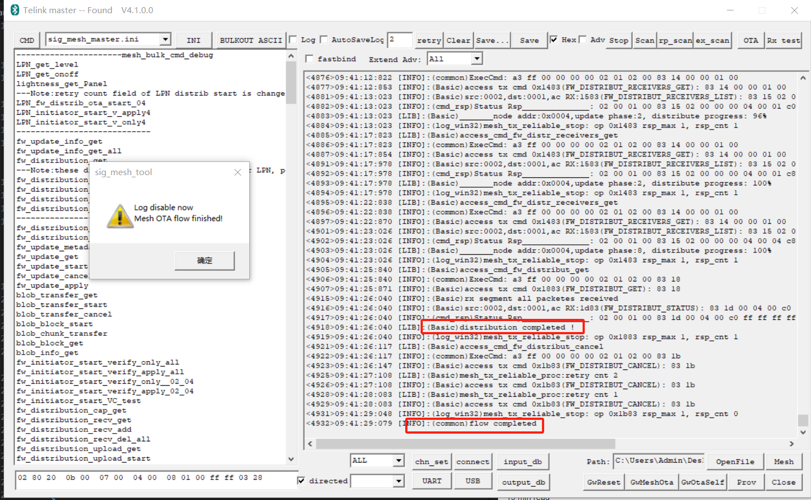Click the Stop button
811x500 pixels.
tap(619, 40)
